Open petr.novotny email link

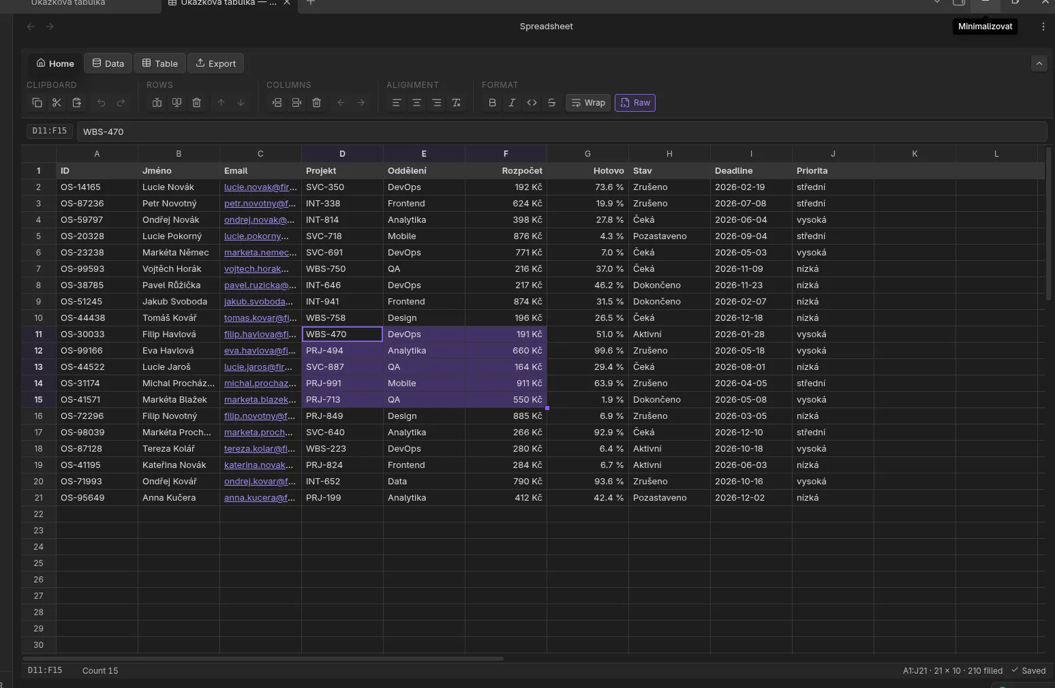click(260, 204)
